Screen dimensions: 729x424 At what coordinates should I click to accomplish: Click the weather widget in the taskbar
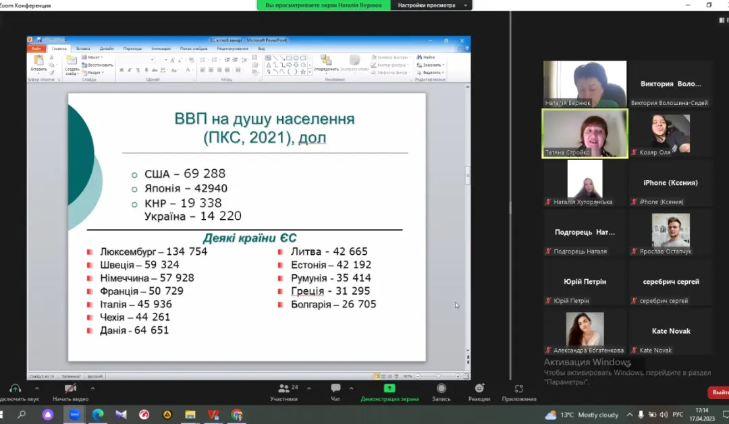[x=581, y=415]
